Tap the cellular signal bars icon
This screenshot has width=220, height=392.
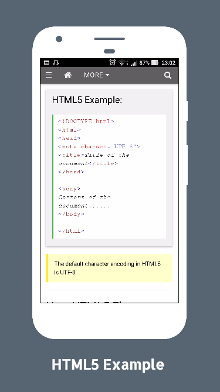click(x=134, y=63)
